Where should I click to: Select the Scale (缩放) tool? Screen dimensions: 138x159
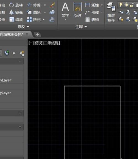pyautogui.click(x=16, y=20)
